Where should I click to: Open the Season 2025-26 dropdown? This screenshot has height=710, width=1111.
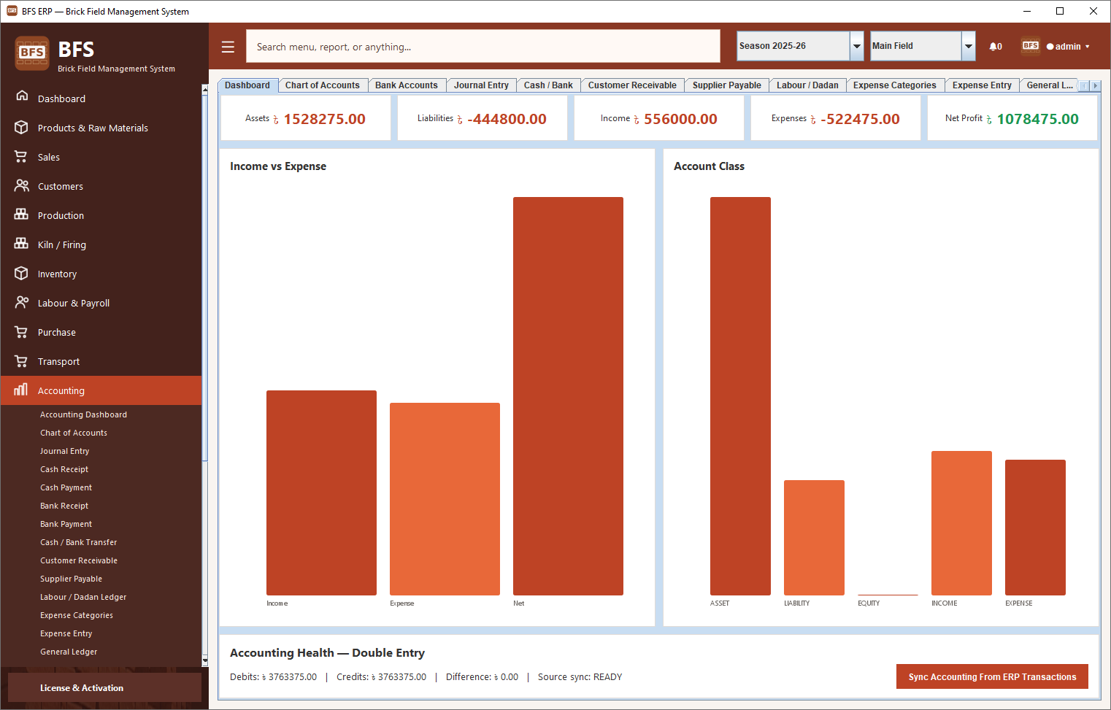point(800,46)
